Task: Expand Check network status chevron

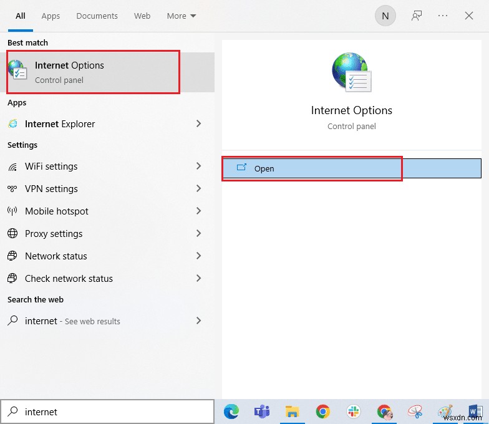Action: click(x=198, y=278)
